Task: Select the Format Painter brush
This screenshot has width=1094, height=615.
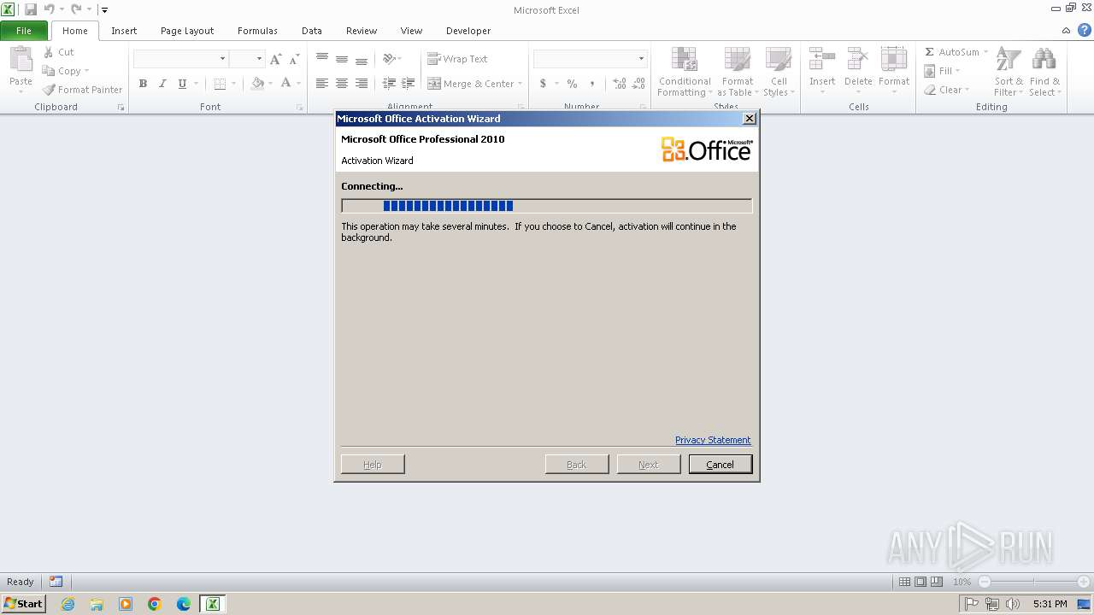Action: [x=50, y=90]
